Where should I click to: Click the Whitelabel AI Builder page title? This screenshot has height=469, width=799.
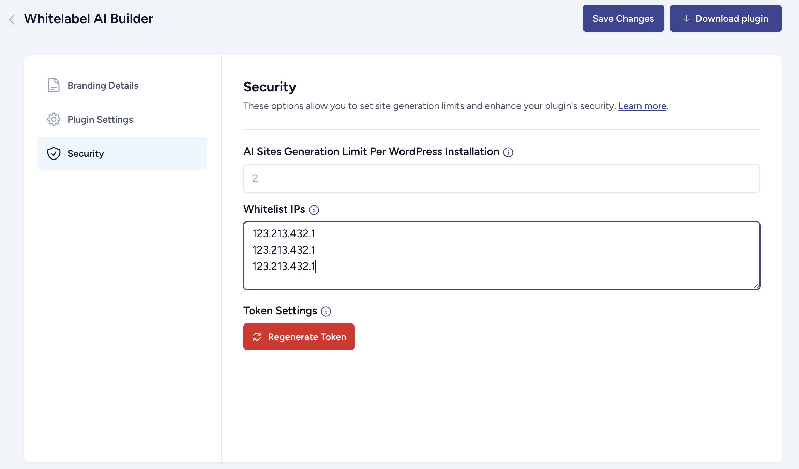(x=88, y=19)
